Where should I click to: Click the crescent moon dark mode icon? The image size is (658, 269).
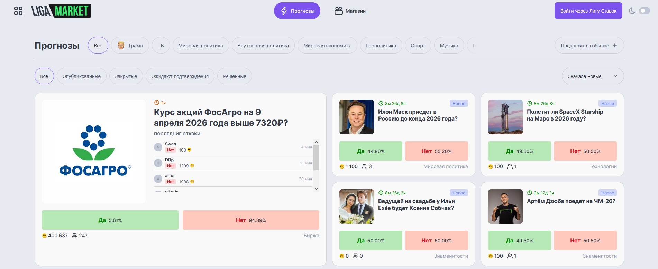[632, 11]
